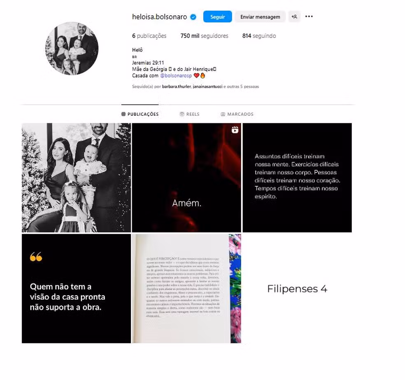Click the blue Seguir button

click(x=217, y=17)
